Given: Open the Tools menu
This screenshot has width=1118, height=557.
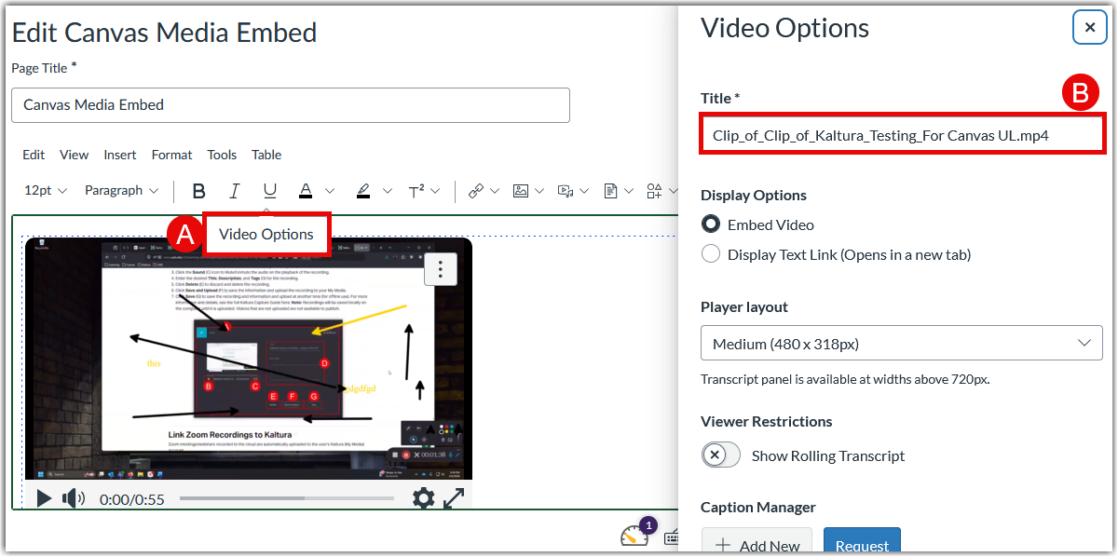Looking at the screenshot, I should 222,155.
